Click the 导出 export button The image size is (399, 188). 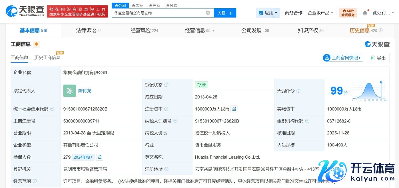(x=378, y=58)
